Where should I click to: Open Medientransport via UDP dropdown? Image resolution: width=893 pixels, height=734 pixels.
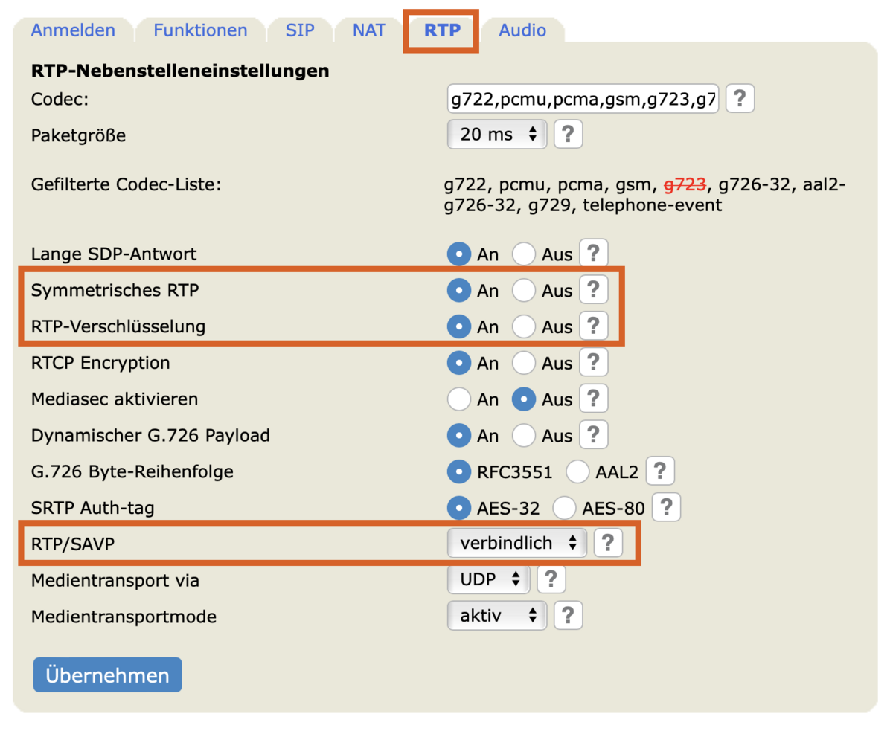pyautogui.click(x=488, y=579)
